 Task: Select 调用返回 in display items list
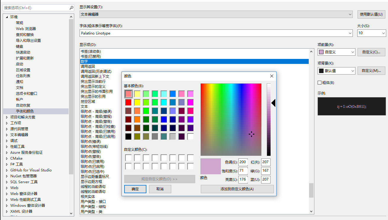(x=88, y=66)
